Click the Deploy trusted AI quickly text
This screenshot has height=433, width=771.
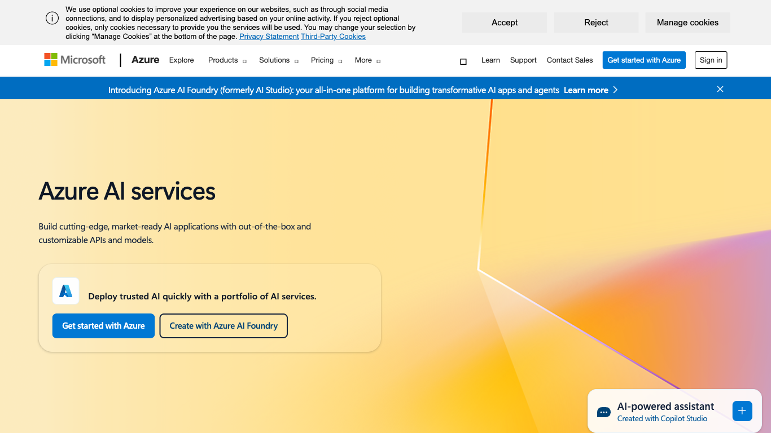coord(202,297)
